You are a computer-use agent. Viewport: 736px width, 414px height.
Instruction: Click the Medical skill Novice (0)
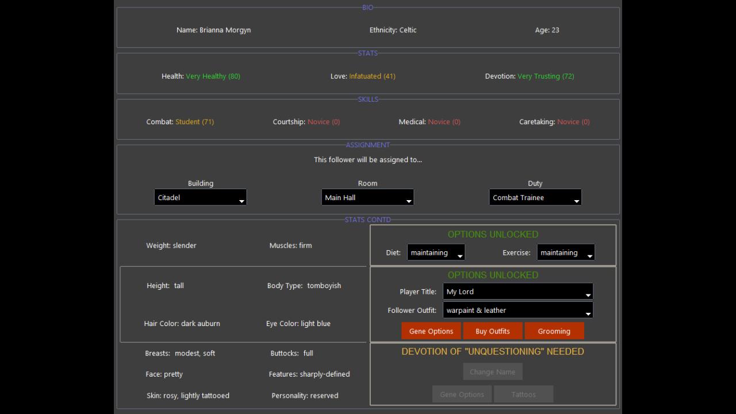444,122
